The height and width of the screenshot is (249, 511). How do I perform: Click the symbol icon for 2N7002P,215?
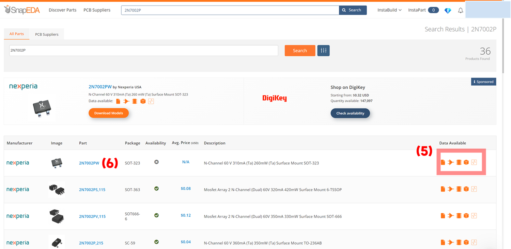point(451,242)
